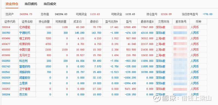Select the 卫宁健康 name cell

click(25, 89)
